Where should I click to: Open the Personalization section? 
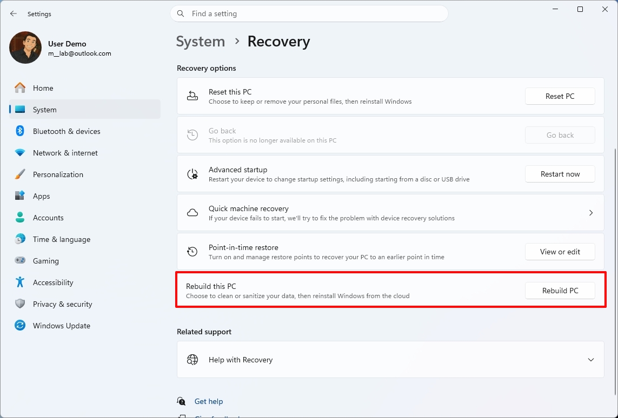85,174
